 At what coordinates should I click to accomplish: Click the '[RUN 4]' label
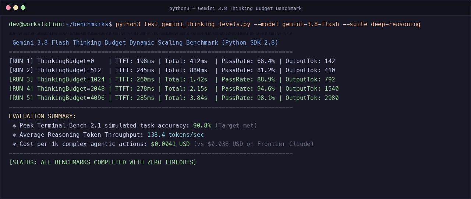[21, 89]
